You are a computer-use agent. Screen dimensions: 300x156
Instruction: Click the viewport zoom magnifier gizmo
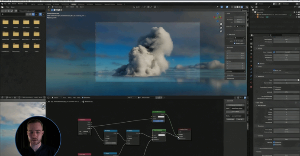[221, 24]
